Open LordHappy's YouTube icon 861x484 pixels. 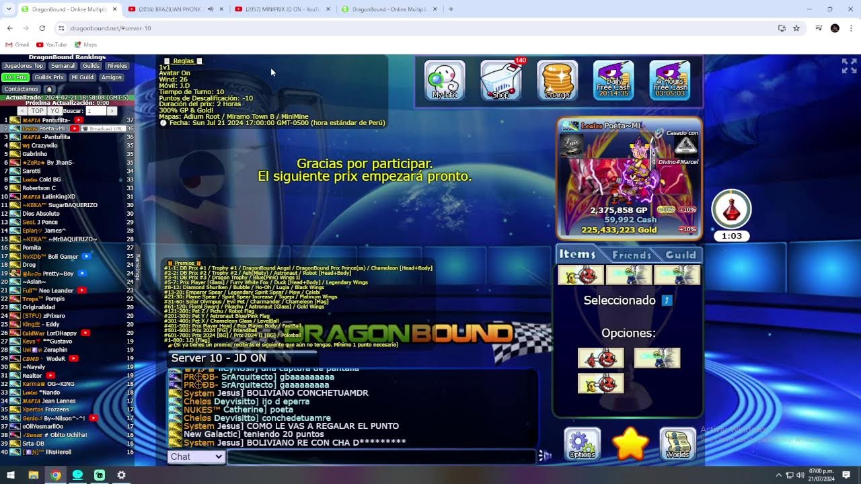(85, 333)
